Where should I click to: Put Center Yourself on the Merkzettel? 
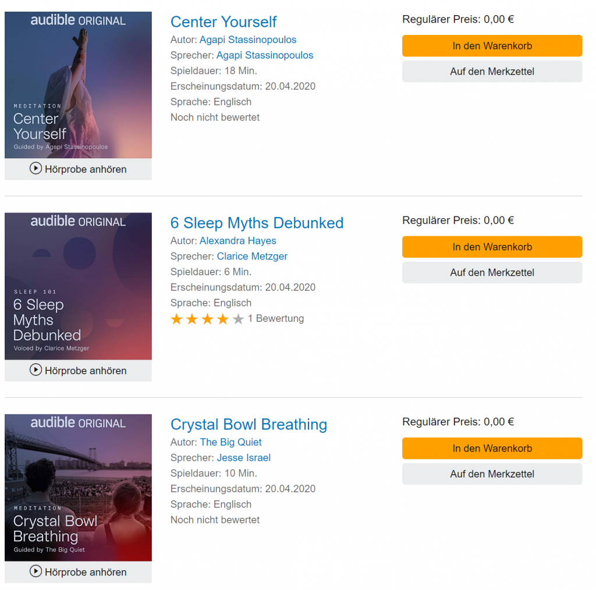492,72
